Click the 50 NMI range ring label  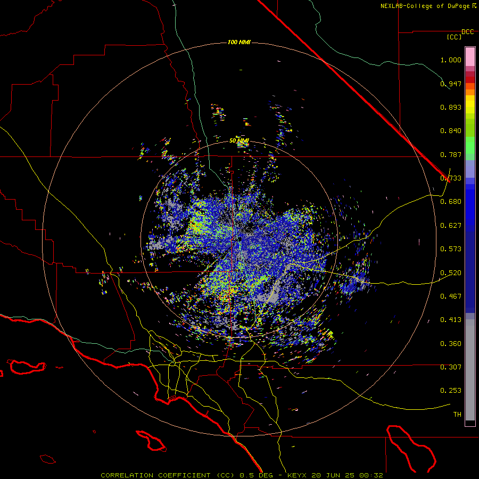click(239, 141)
